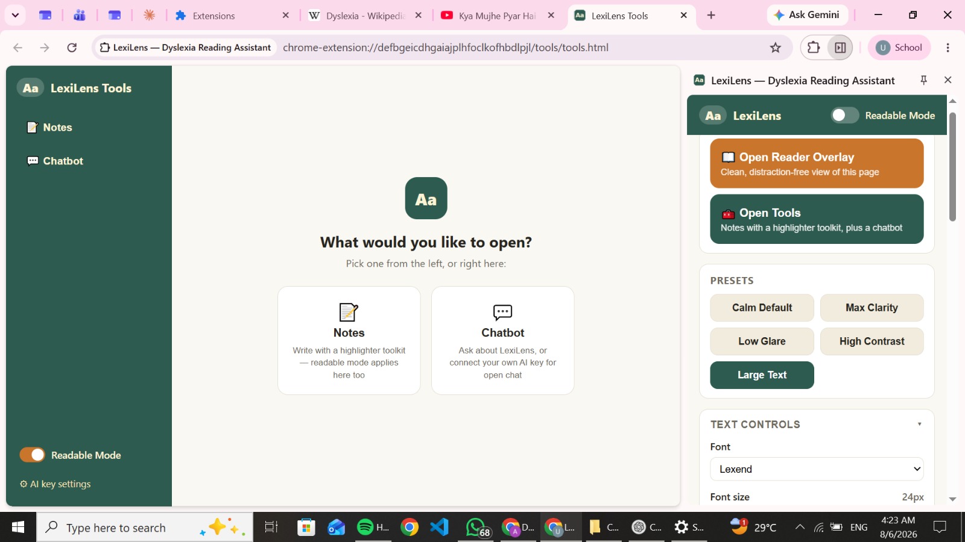Viewport: 965px width, 542px height.
Task: Close the LexiLens Tools tab
Action: [684, 16]
